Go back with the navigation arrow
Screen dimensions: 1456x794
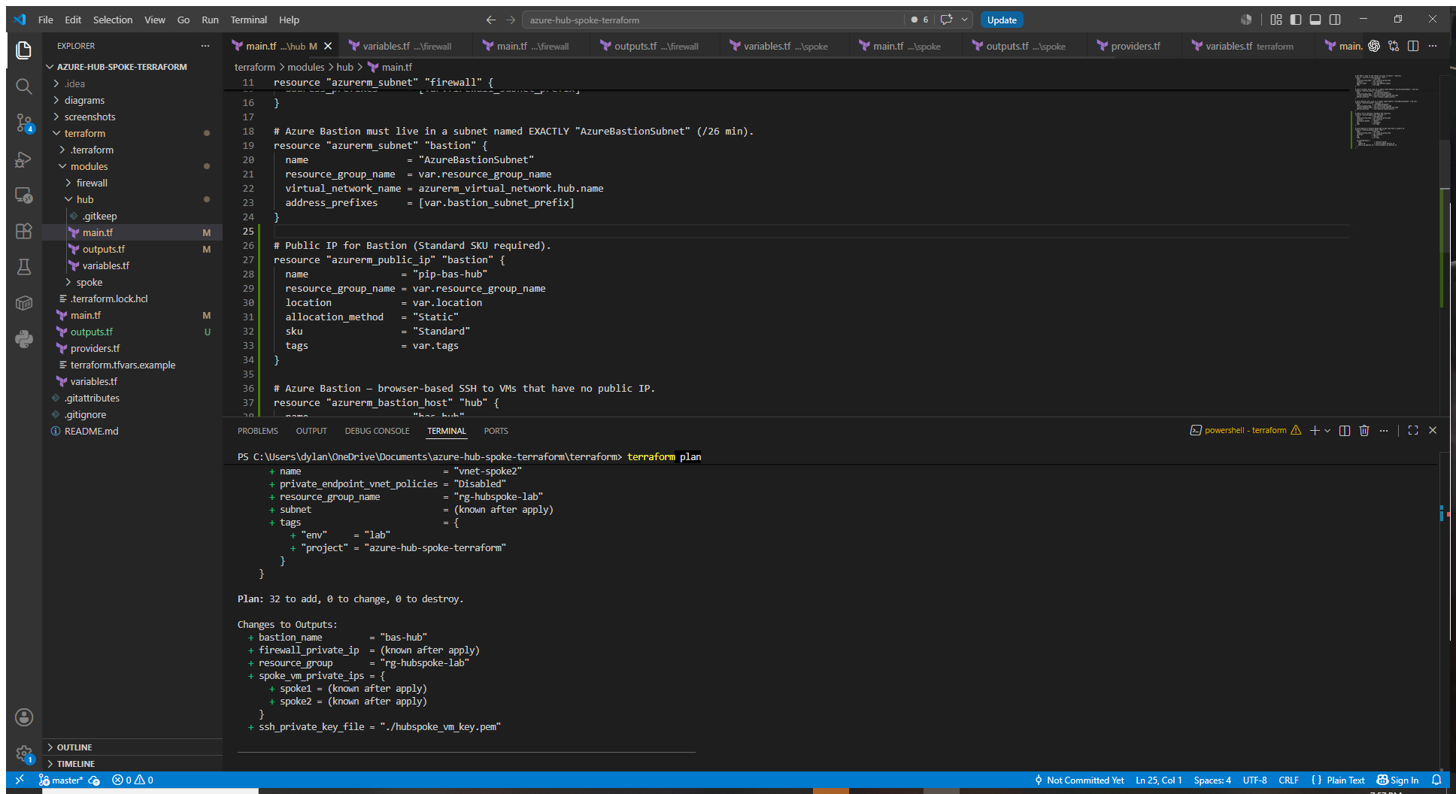point(491,20)
